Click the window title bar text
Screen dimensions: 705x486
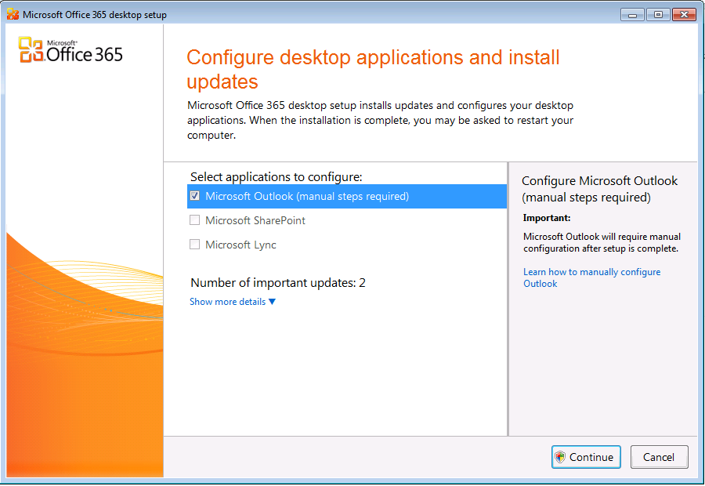[x=95, y=15]
